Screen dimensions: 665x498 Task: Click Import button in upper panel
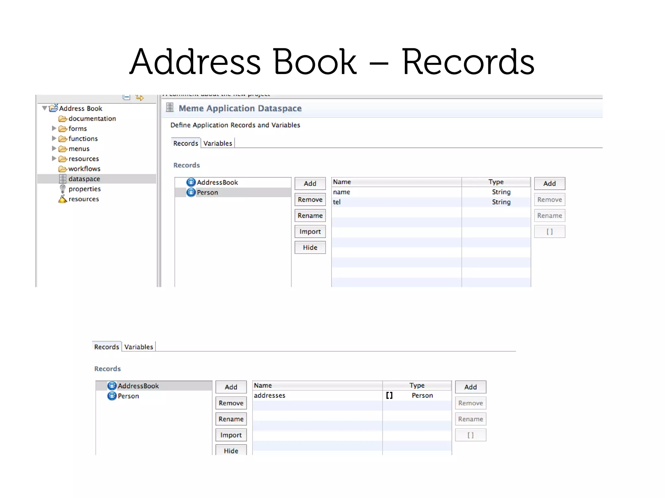[310, 231]
